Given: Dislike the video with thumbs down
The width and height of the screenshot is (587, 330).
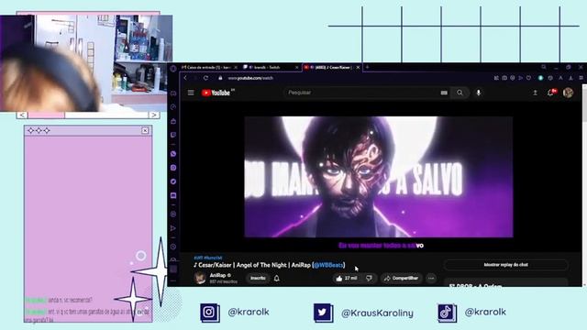Looking at the screenshot, I should (x=369, y=279).
